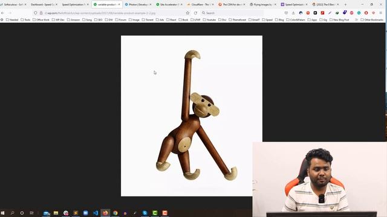Screen dimensions: 387x217
Task: Open Google Chrome from taskbar
Action: [115, 213]
